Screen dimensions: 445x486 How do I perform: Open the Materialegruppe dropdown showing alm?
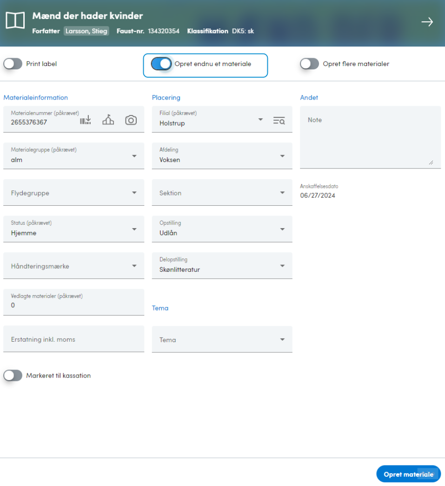[74, 156]
